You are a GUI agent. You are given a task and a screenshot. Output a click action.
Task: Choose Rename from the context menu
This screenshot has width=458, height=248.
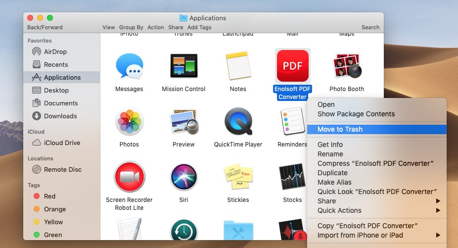click(377, 154)
